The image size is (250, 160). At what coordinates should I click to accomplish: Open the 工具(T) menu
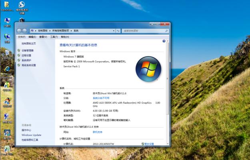tap(54, 37)
